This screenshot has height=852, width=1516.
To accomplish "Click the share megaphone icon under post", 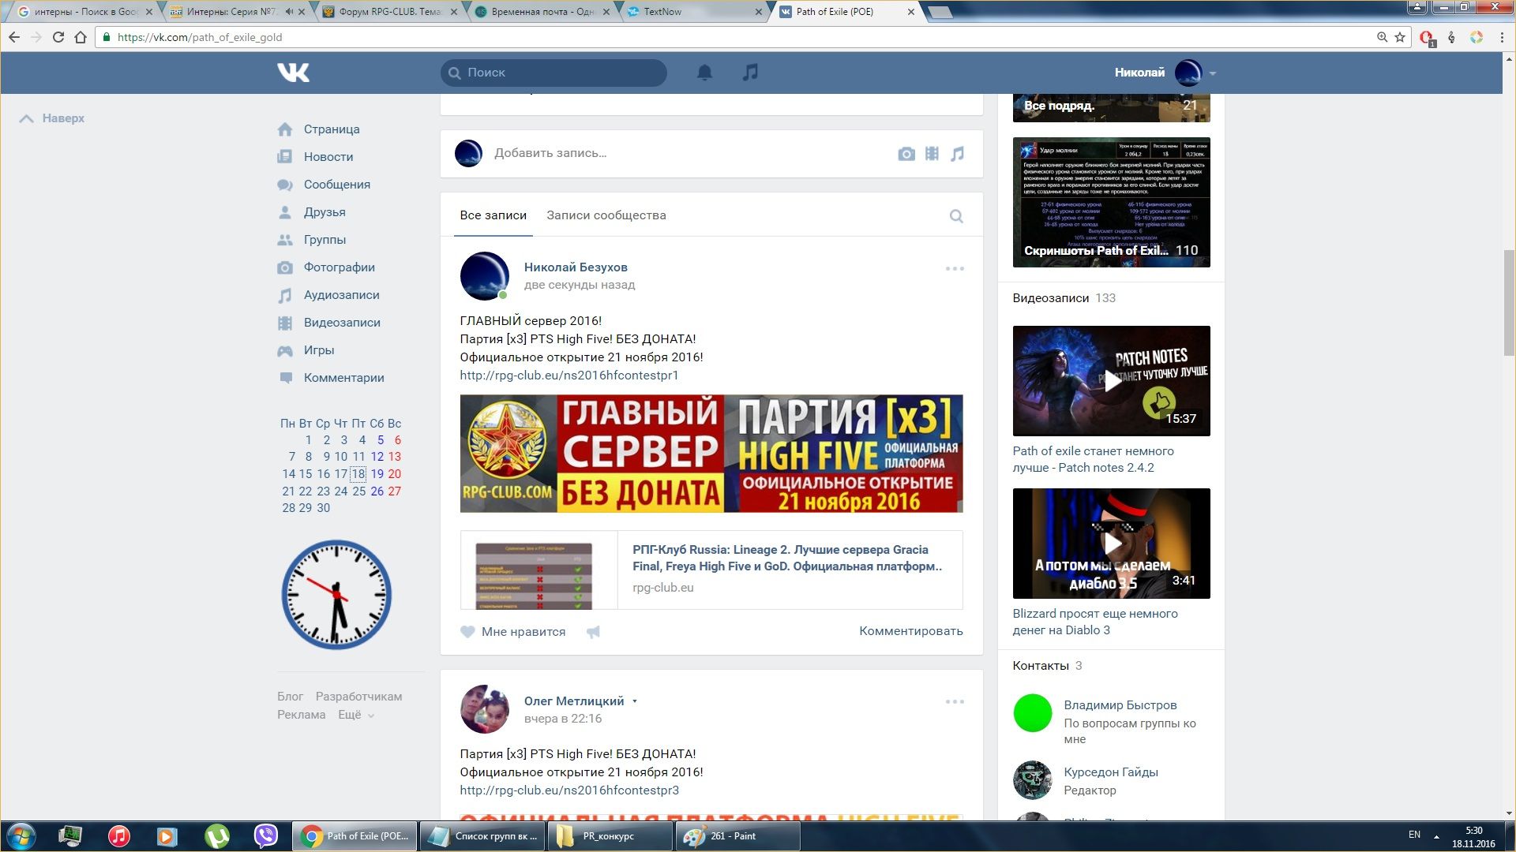I will [x=593, y=631].
